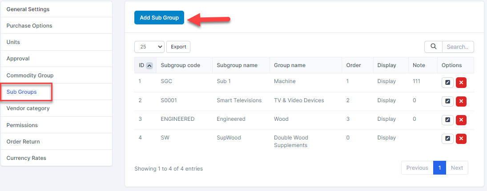The width and height of the screenshot is (487, 191).
Task: Open the 25 entries per page dropdown
Action: click(x=149, y=47)
